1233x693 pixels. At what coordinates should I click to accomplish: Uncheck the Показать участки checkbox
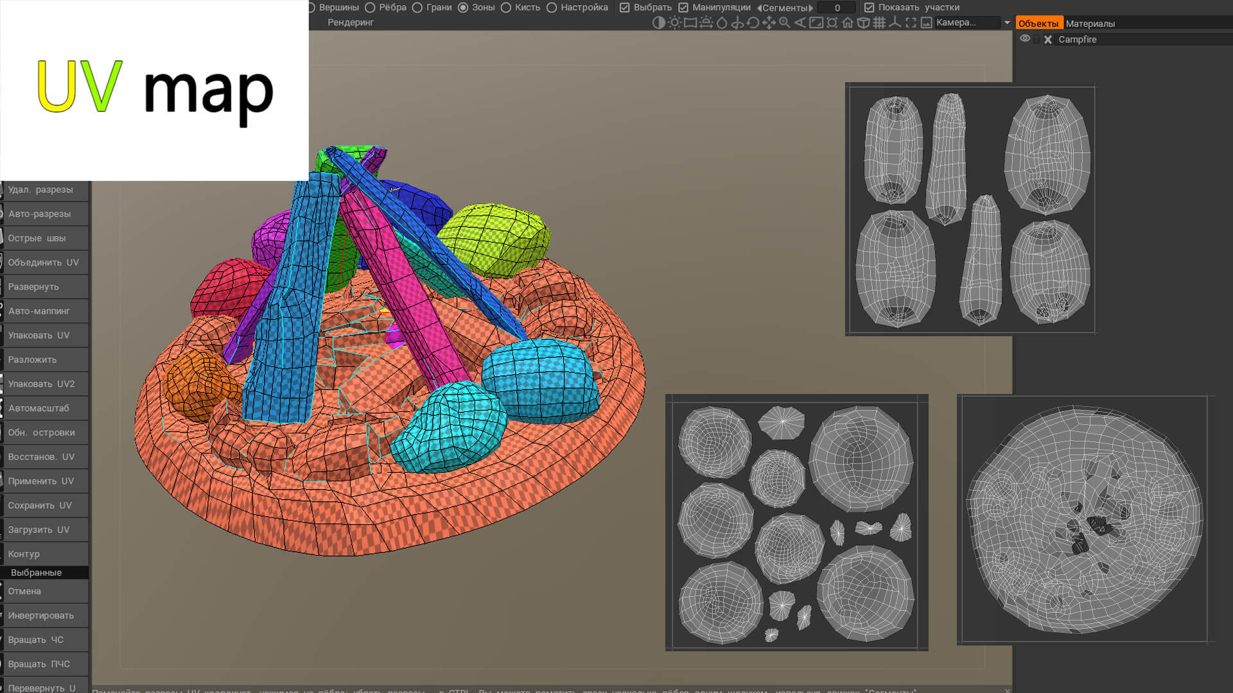[869, 8]
